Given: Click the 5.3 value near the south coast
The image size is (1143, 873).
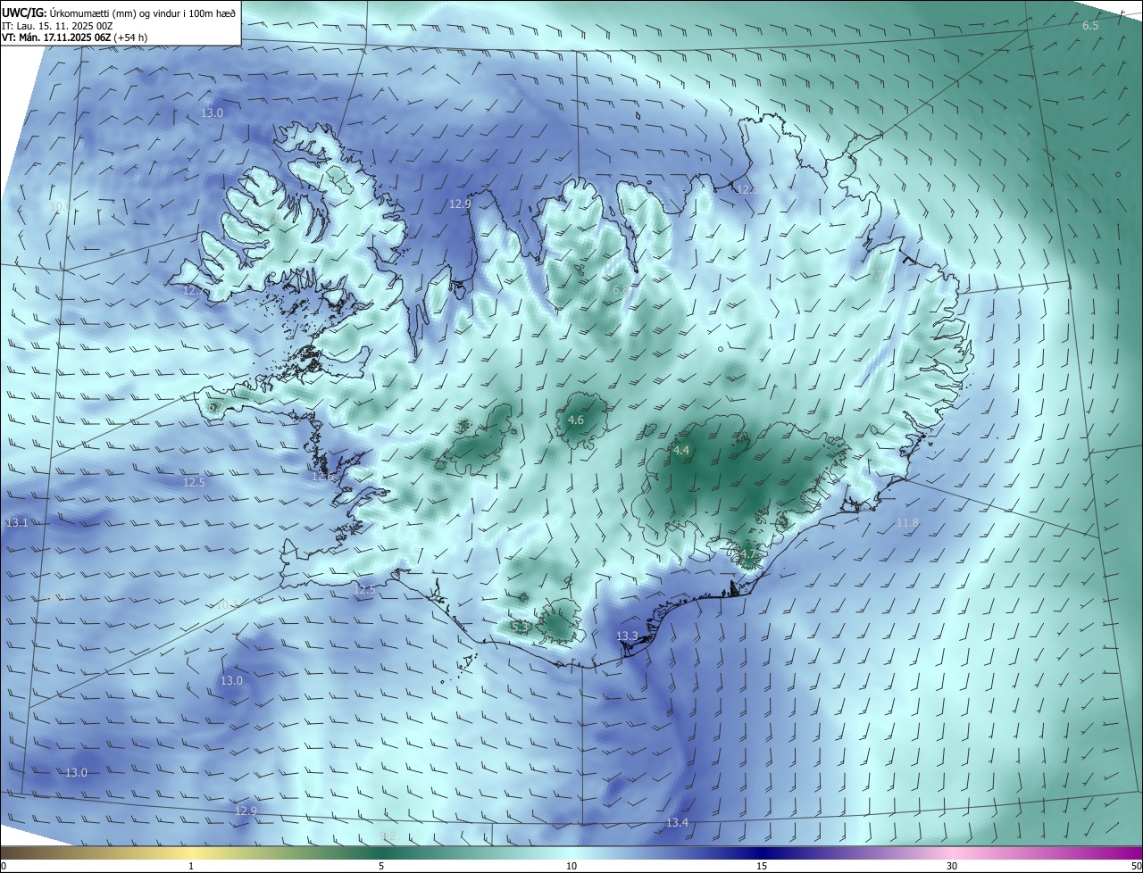Looking at the screenshot, I should point(520,628).
